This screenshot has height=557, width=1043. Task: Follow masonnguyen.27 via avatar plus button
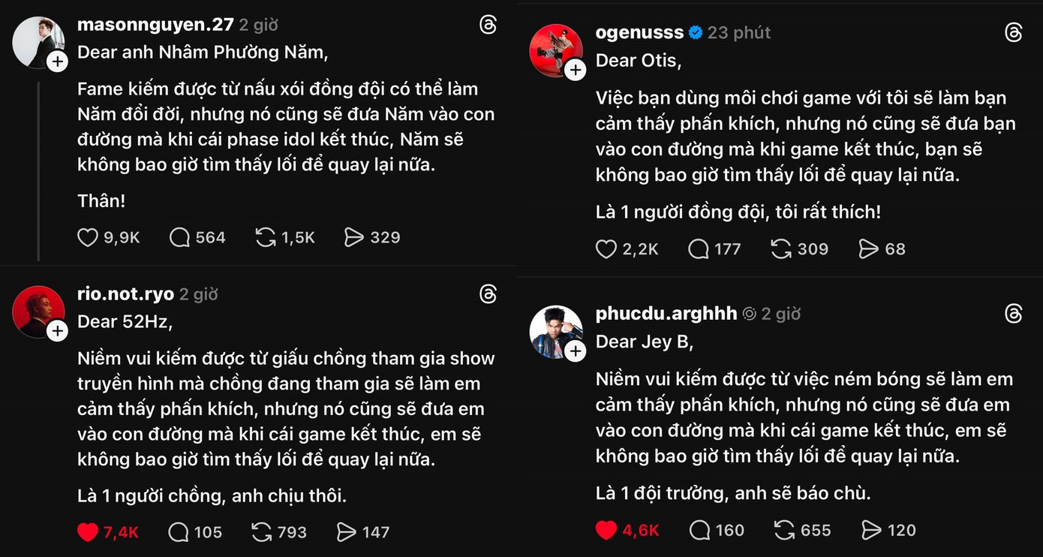pyautogui.click(x=58, y=62)
